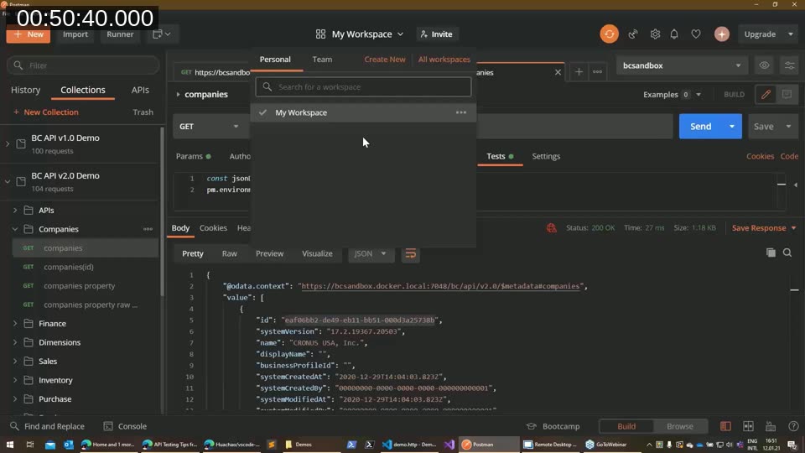Open the response Cookies tab

213,228
